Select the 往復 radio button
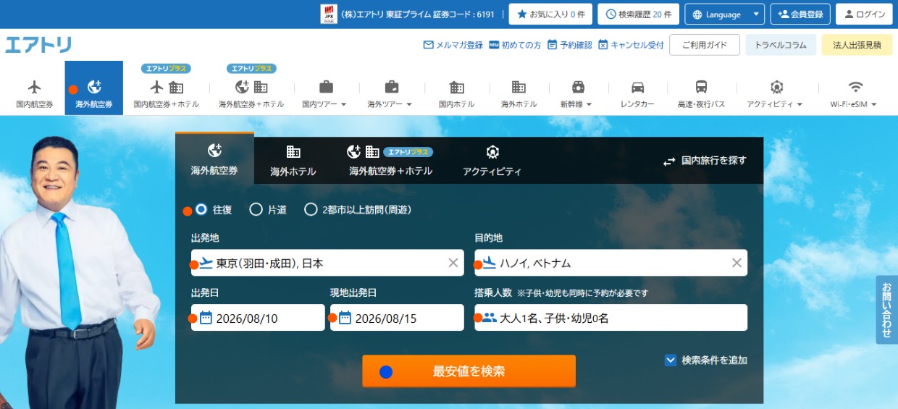This screenshot has height=409, width=898. tap(201, 209)
